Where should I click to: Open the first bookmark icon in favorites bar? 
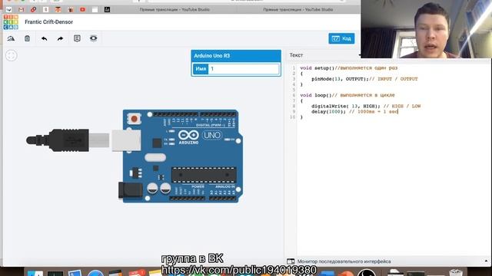pyautogui.click(x=8, y=10)
